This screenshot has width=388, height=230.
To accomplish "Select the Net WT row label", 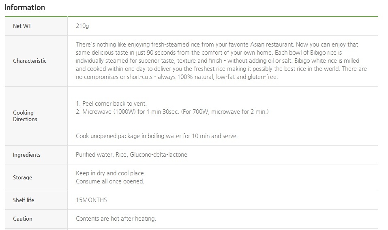I will point(22,26).
